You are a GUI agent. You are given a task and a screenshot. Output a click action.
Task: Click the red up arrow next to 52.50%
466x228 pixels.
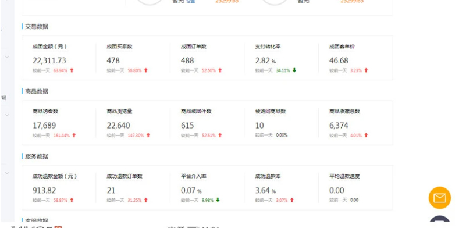point(220,70)
